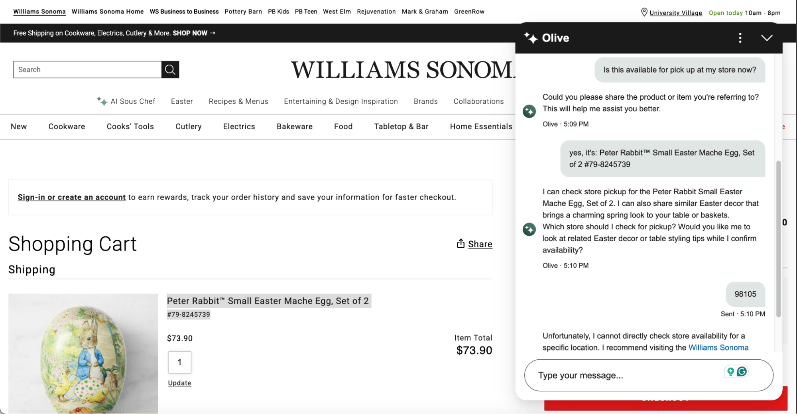Click Sign-in or create an account link
Image resolution: width=797 pixels, height=414 pixels.
pos(72,197)
